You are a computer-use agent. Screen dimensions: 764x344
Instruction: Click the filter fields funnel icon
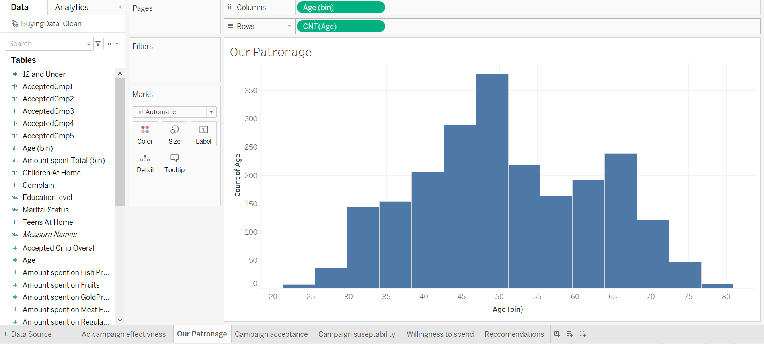(98, 43)
